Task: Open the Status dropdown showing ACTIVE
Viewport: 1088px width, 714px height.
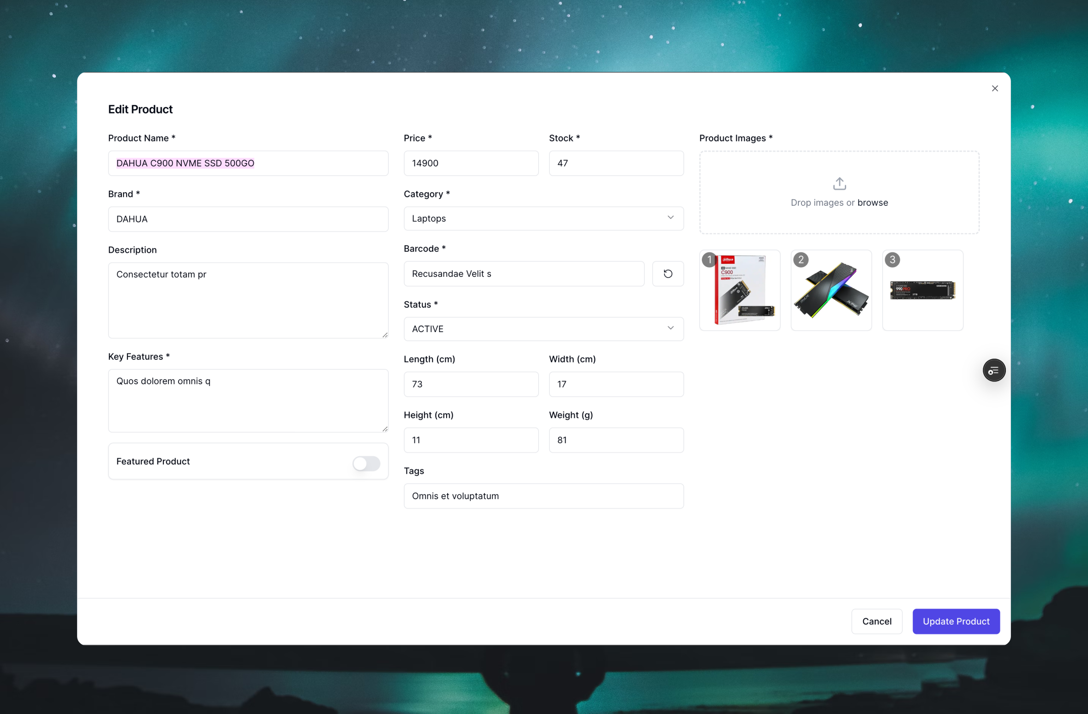Action: (x=544, y=329)
